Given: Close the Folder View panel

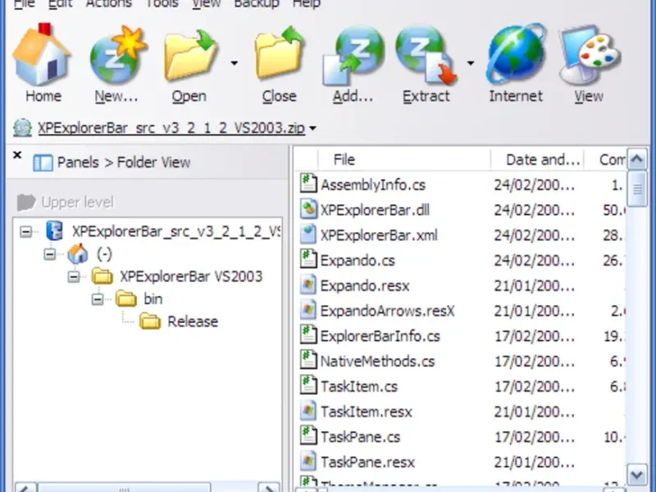Looking at the screenshot, I should tap(17, 155).
